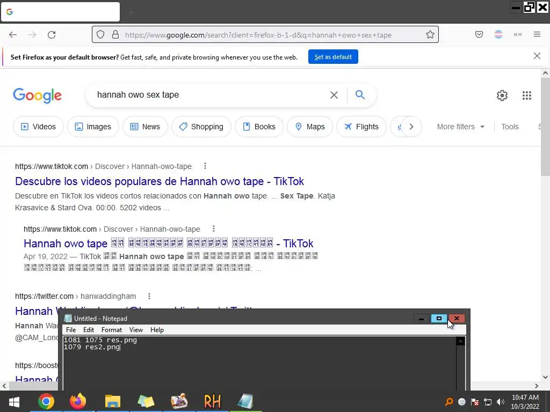Clear the Google search box text
Image resolution: width=550 pixels, height=412 pixels.
point(334,95)
